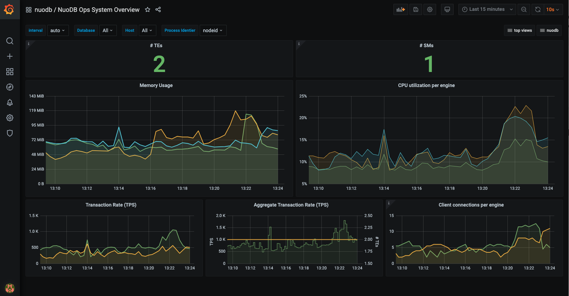Click the Create plus icon in sidebar
Screen dimensions: 569x296
pyautogui.click(x=10, y=56)
